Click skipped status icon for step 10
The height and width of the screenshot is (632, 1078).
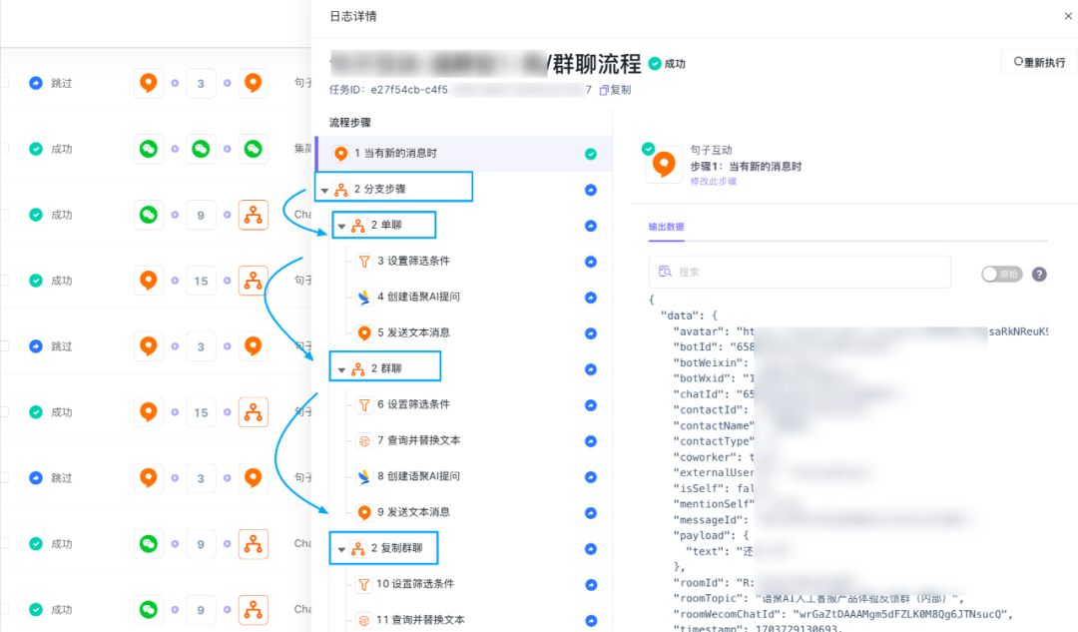click(591, 584)
